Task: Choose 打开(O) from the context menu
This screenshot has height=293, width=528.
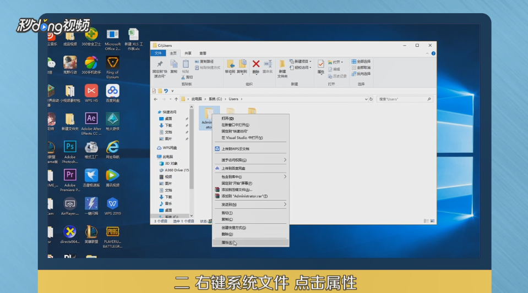Action: [x=250, y=118]
